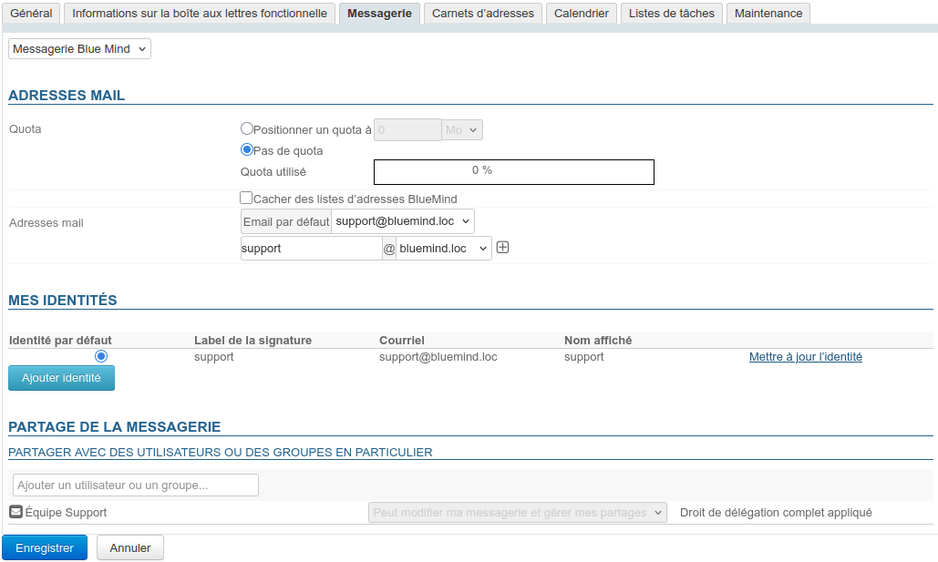Open the bluemind.loc domain dropdown
Viewport: 938px width, 562px height.
(444, 248)
